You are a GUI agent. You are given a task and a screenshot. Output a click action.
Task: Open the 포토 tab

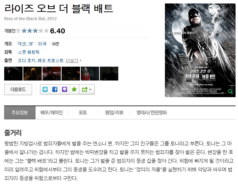tap(83, 112)
